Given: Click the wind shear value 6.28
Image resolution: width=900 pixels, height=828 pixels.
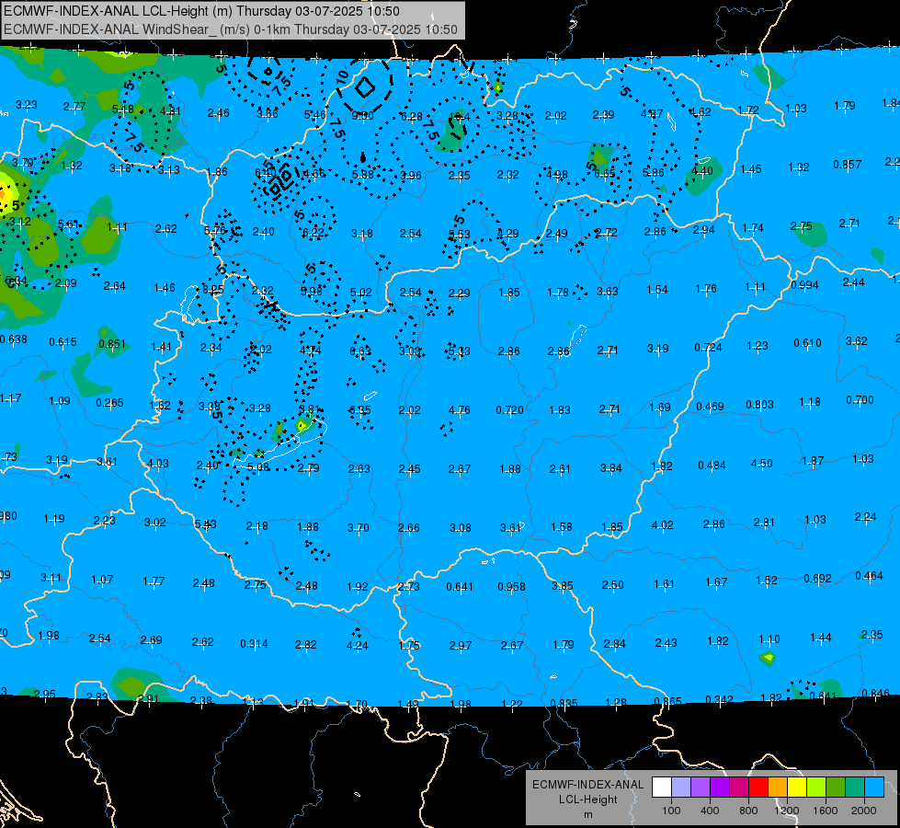Looking at the screenshot, I should pos(412,117).
